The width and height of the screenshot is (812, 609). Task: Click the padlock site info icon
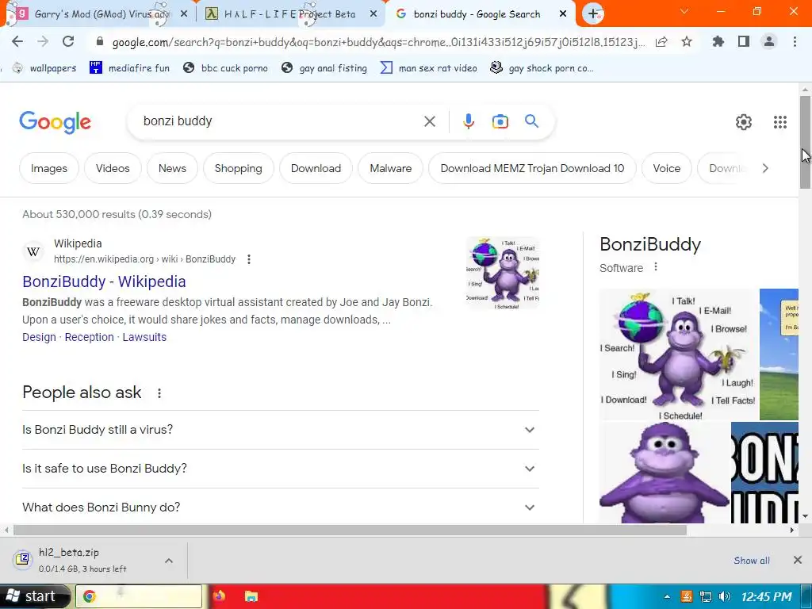pyautogui.click(x=100, y=41)
